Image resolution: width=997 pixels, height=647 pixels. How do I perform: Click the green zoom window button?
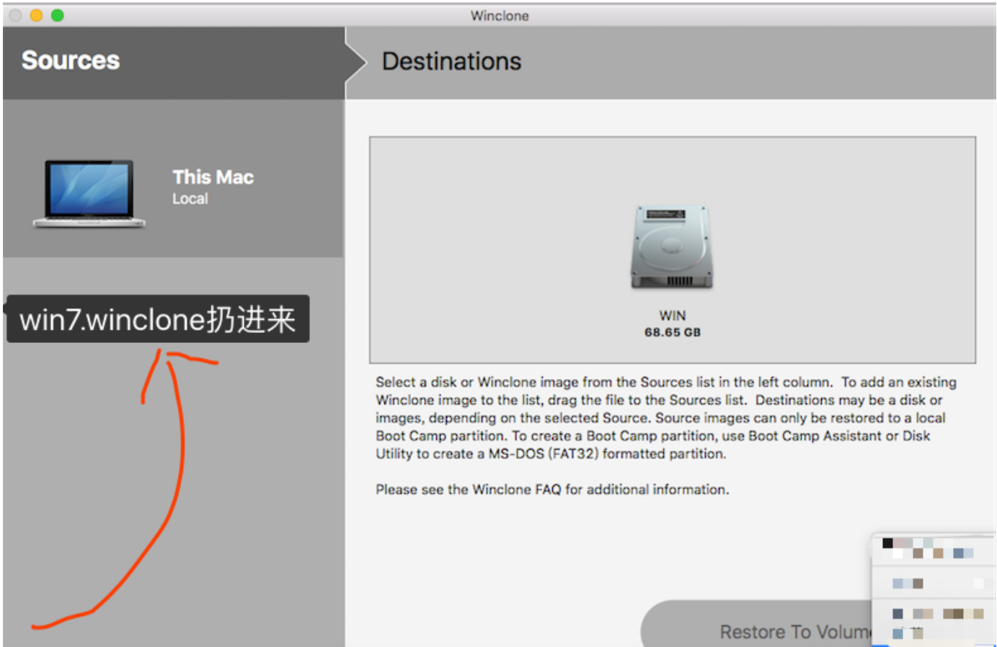[58, 15]
